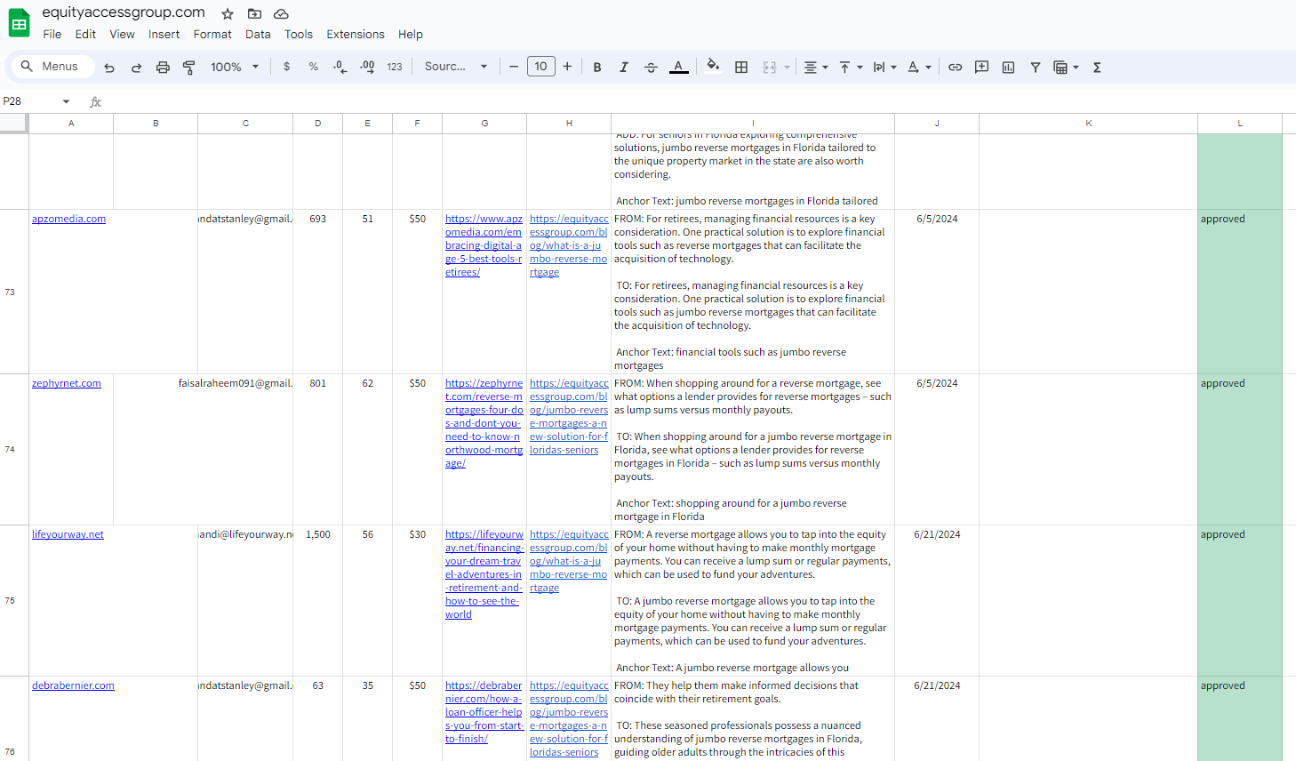The image size is (1296, 761).
Task: Open the Insert menu
Action: click(164, 34)
